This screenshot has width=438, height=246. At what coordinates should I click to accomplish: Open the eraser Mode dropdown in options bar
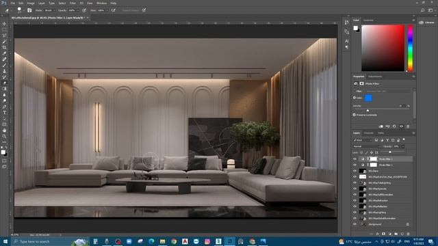[50, 10]
